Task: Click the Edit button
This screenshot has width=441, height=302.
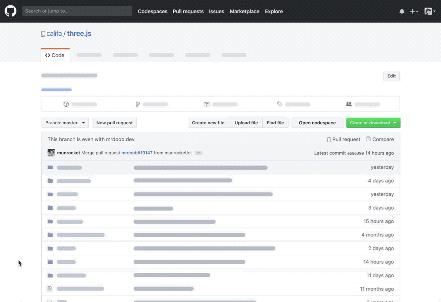Action: point(391,76)
